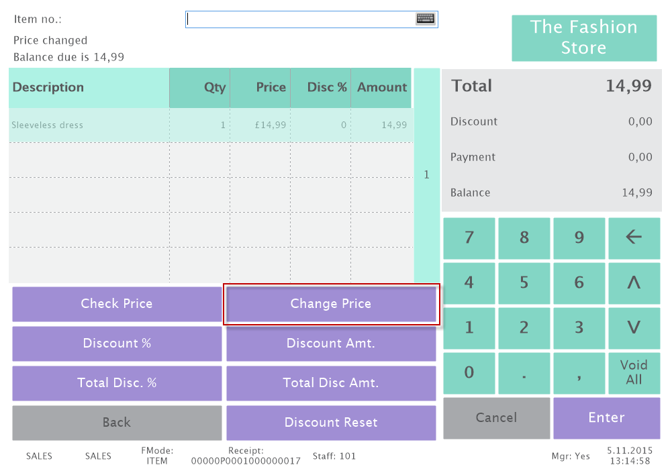672x469 pixels.
Task: Select the Sleeveless dress line
Action: coord(87,125)
